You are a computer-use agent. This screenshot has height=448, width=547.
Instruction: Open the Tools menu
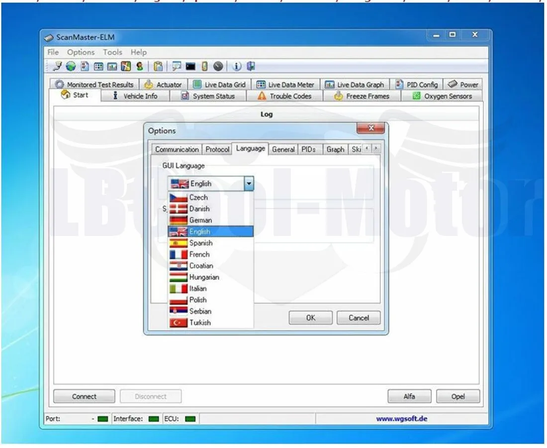(x=112, y=52)
